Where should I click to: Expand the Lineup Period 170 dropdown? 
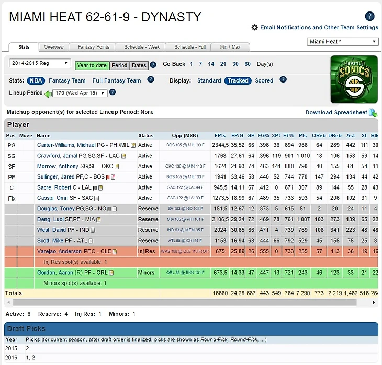(80, 93)
